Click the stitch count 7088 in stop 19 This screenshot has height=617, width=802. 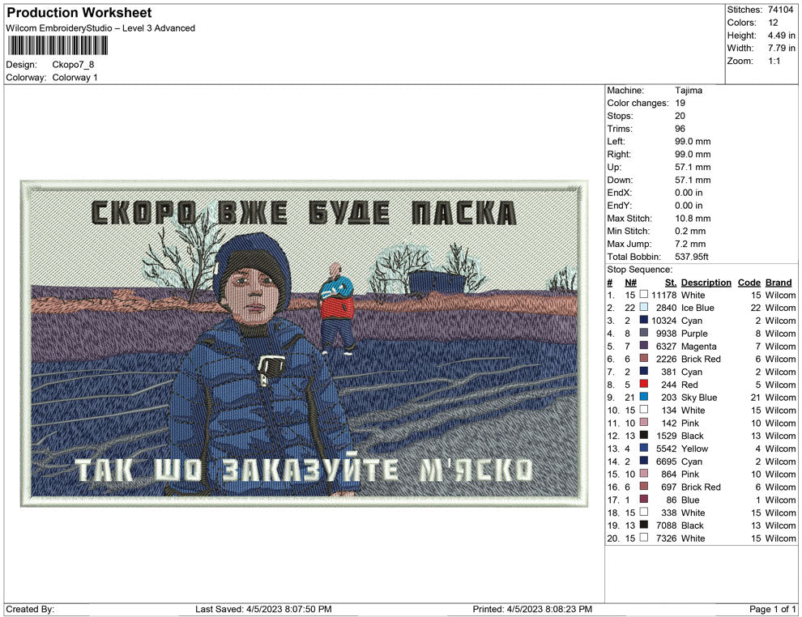[x=667, y=526]
